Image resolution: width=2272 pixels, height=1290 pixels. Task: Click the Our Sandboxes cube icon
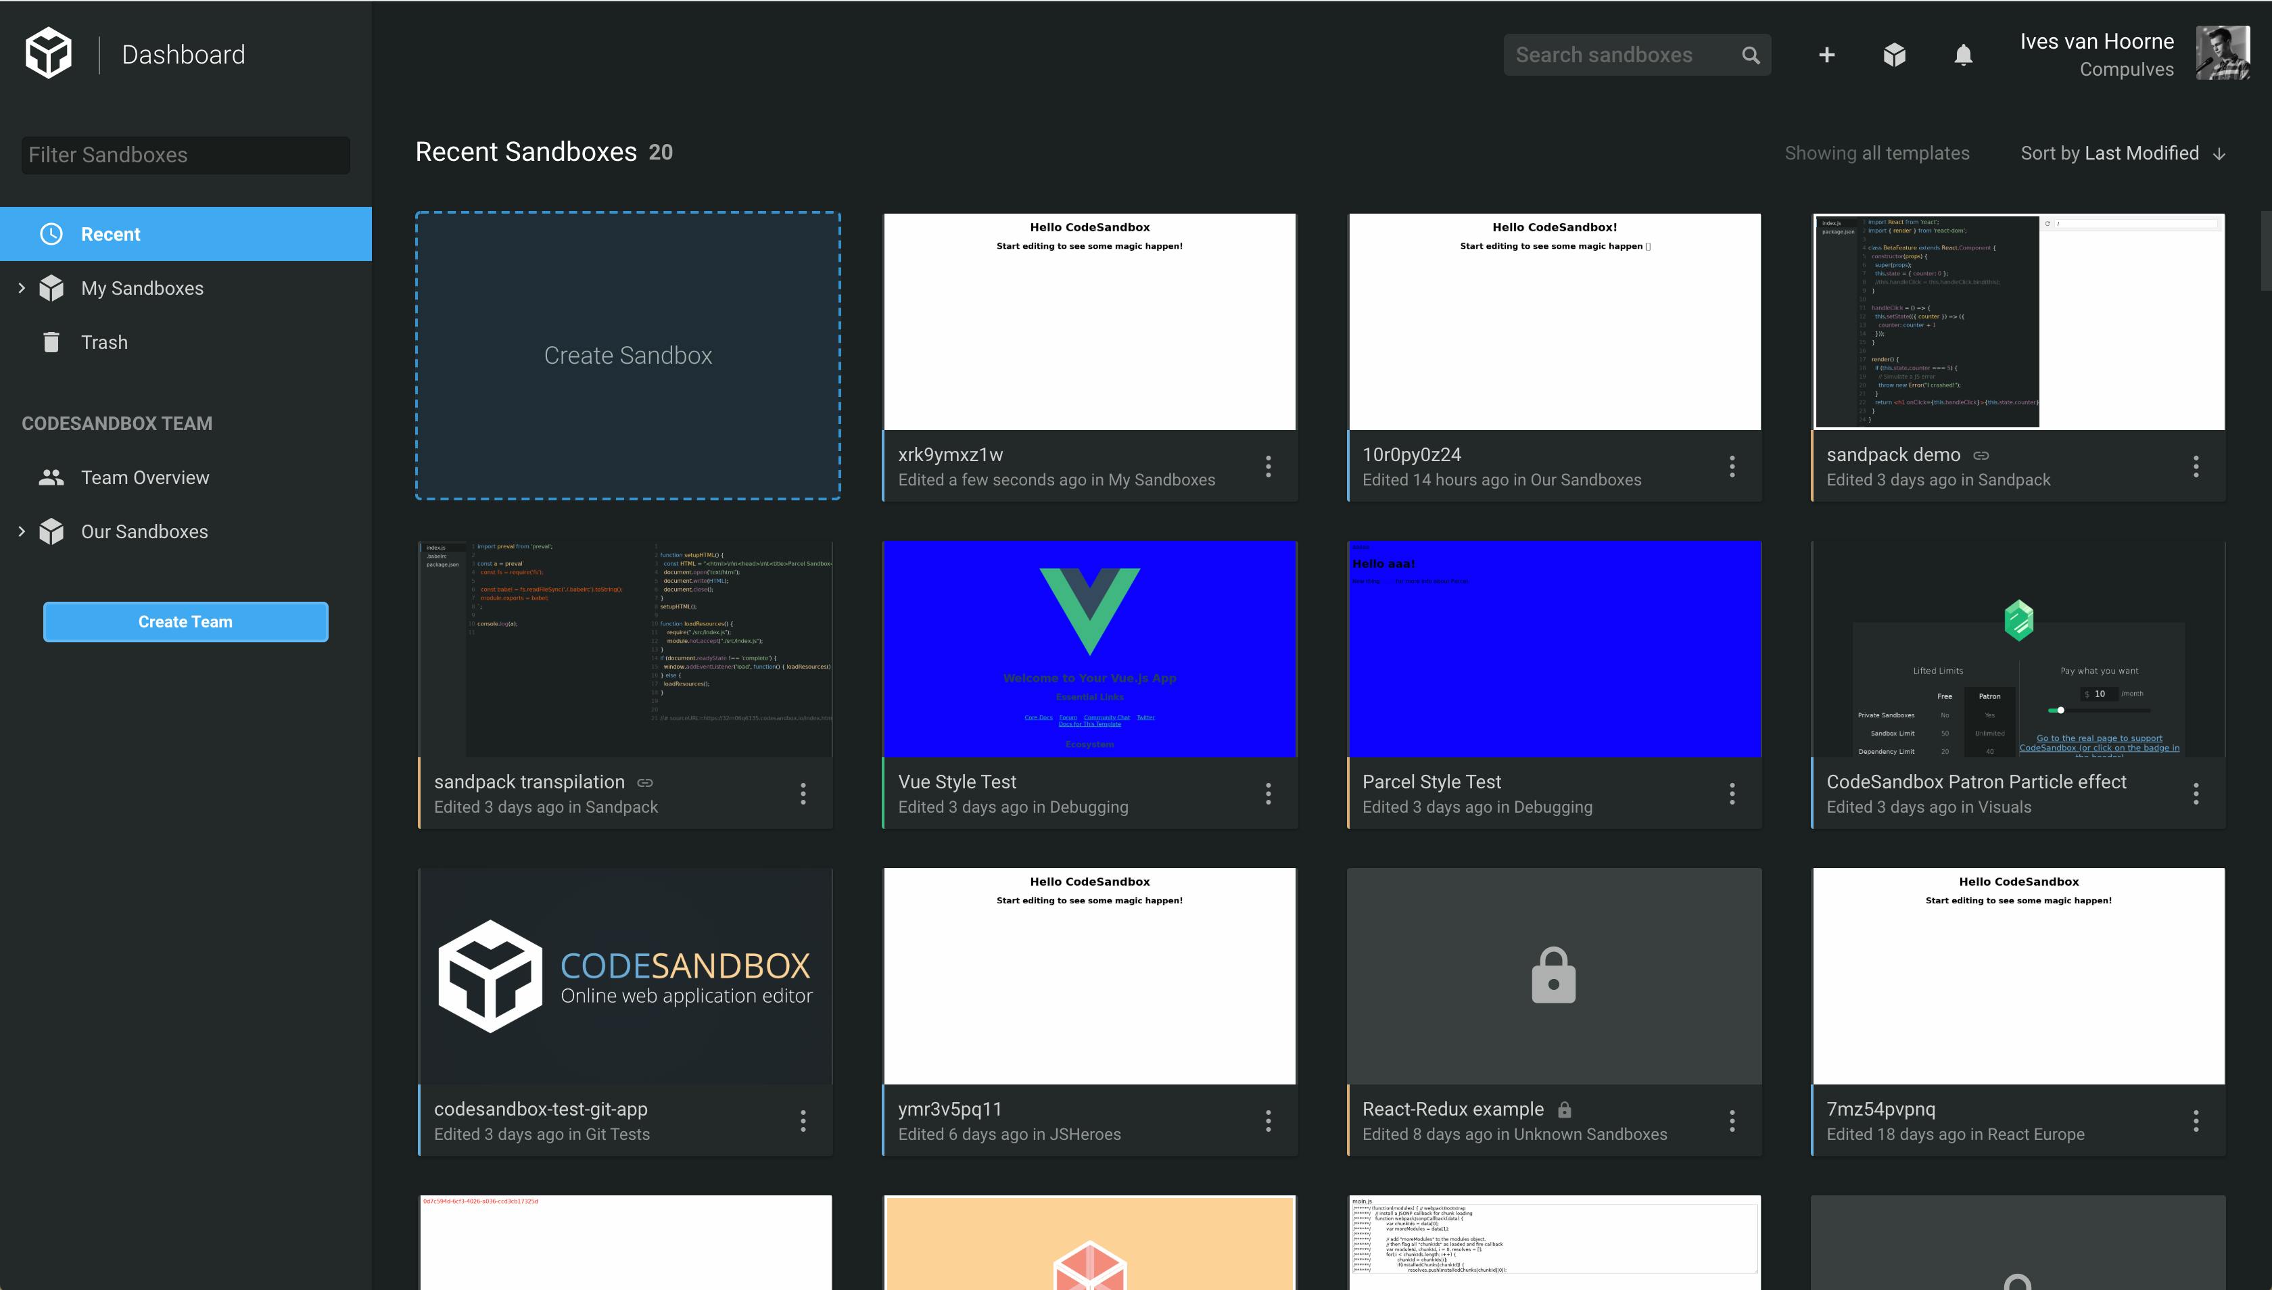click(51, 531)
